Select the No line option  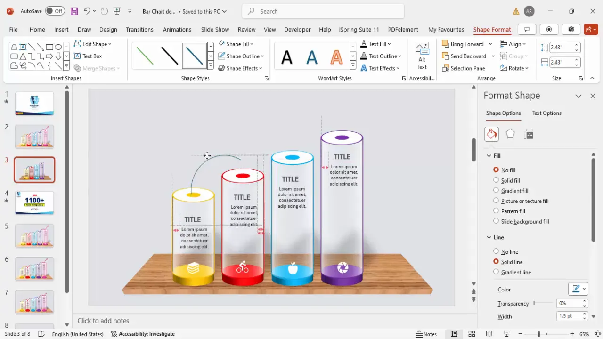(505, 251)
